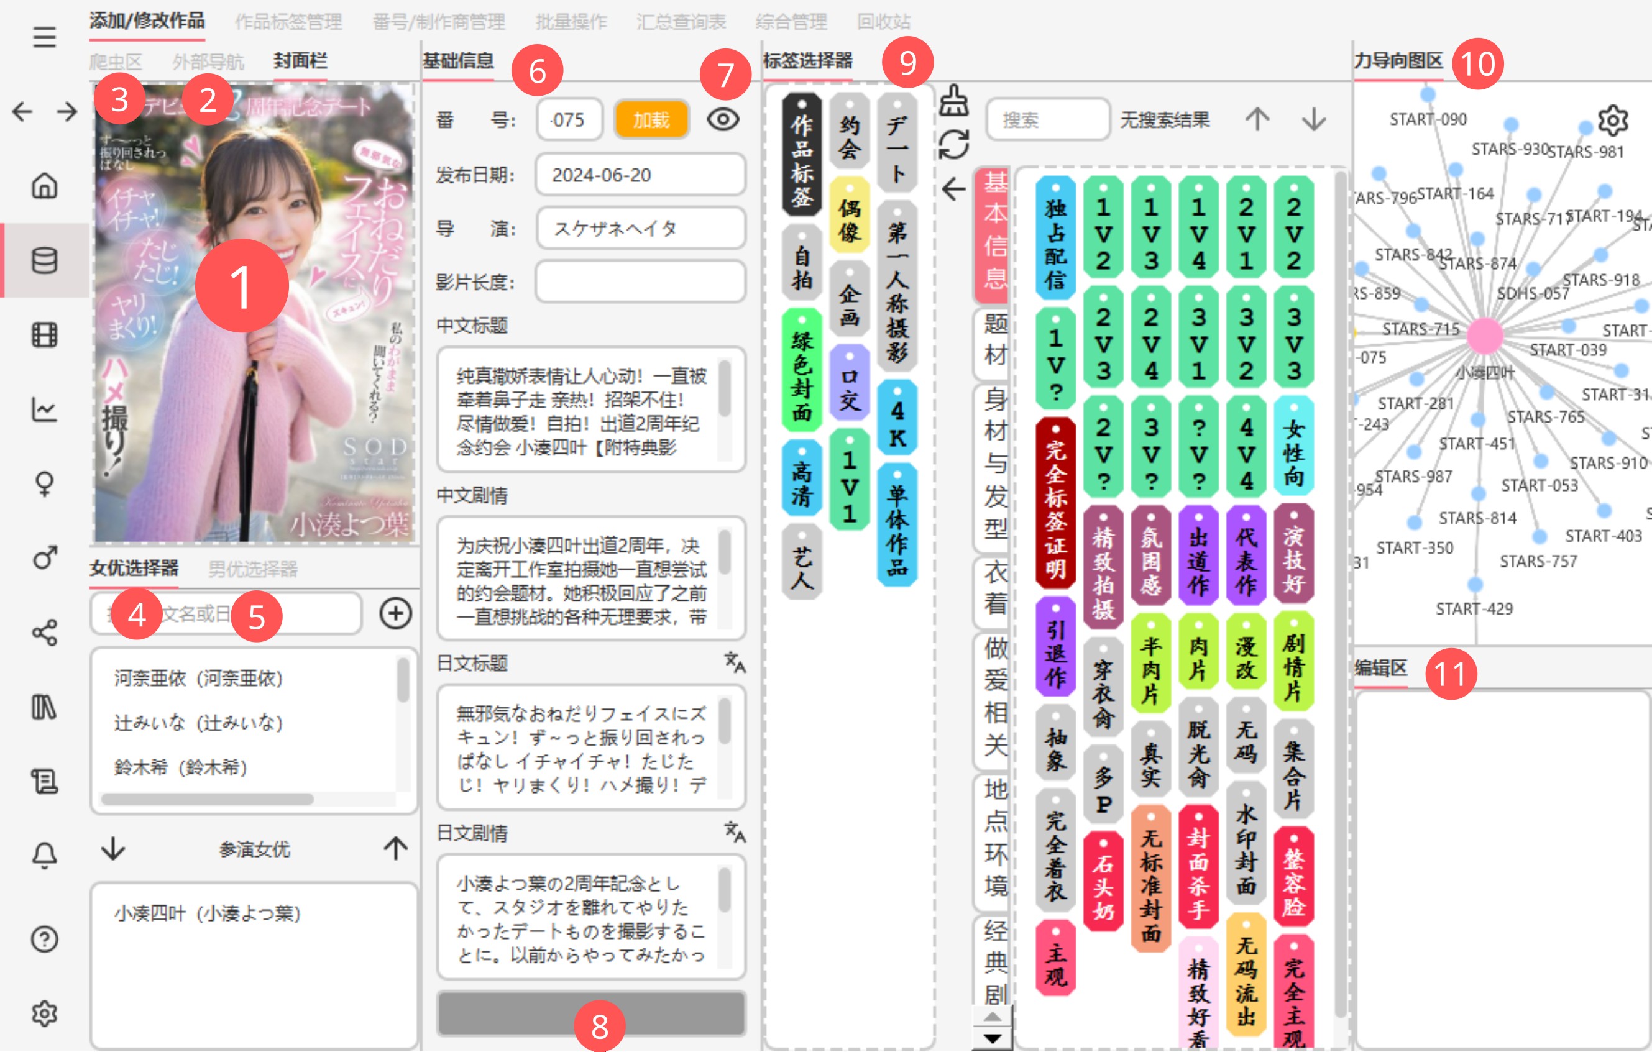Go to previous search result arrow
1652x1052 pixels.
click(1257, 119)
